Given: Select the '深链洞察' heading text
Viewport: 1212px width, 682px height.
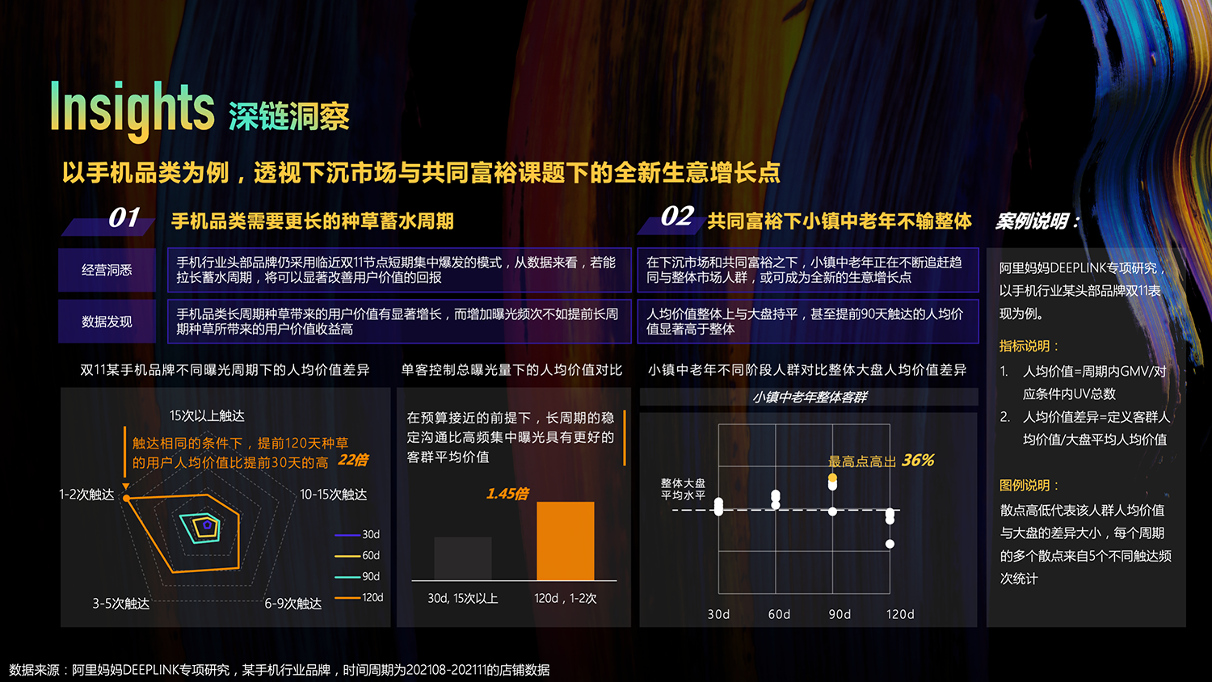Looking at the screenshot, I should click(x=288, y=117).
